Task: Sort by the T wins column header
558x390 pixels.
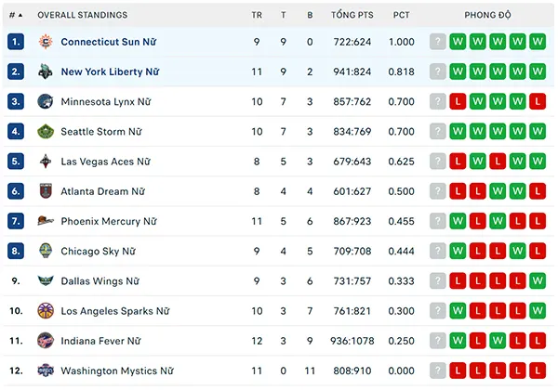Action: point(284,15)
